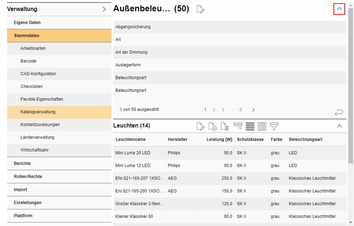Open the edit icon next to Außenbeleuchtung
The width and height of the screenshot is (354, 226).
coord(200,9)
